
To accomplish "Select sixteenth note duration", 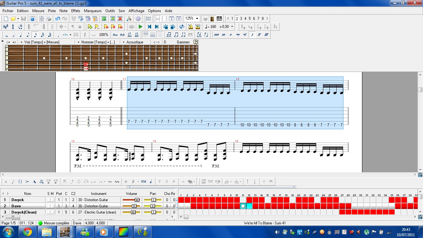I will (x=35, y=35).
